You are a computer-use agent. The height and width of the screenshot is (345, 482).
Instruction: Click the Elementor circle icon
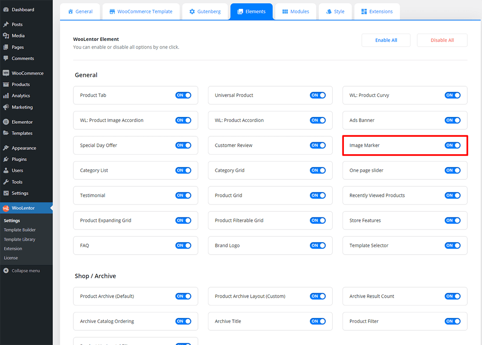click(6, 122)
